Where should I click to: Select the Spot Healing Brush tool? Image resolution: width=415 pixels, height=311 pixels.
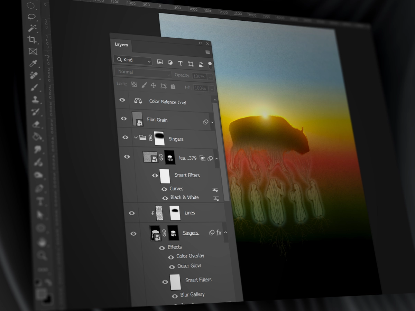click(34, 75)
